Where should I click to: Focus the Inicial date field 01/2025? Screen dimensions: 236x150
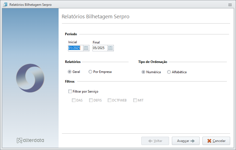pyautogui.click(x=76, y=48)
